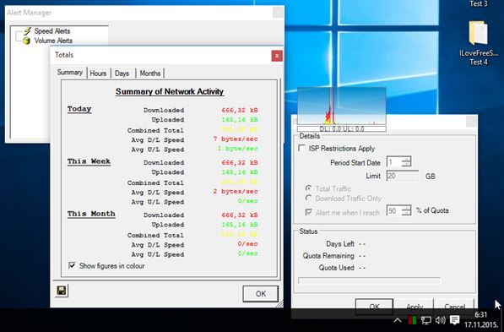Click the Quota Used status label

(337, 268)
